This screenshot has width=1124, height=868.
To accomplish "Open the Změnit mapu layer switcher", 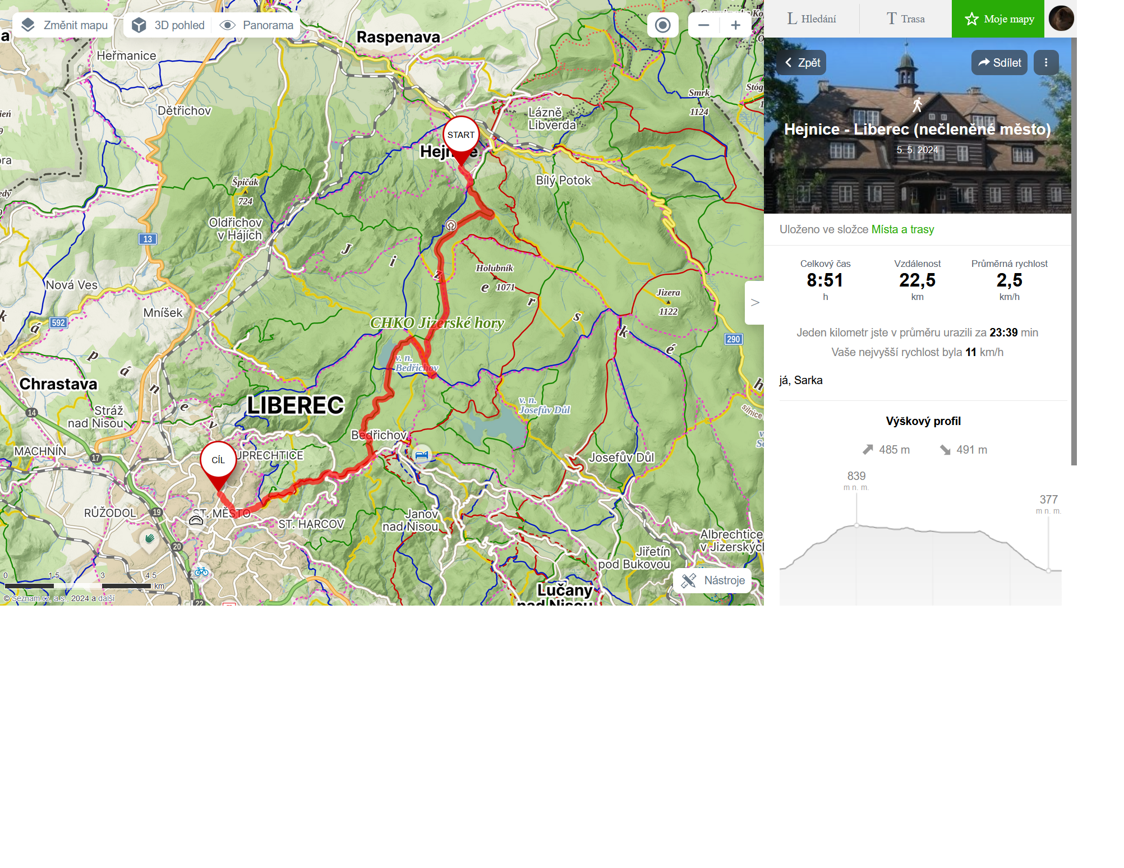I will point(63,25).
